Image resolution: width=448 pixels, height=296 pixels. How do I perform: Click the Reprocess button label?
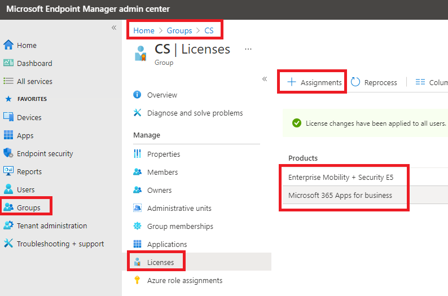[x=380, y=82]
